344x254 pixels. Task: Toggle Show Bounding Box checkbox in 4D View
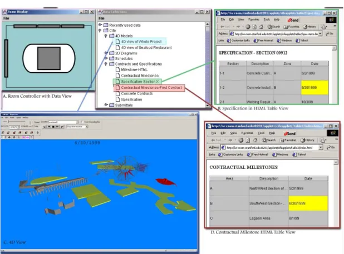click(82, 122)
